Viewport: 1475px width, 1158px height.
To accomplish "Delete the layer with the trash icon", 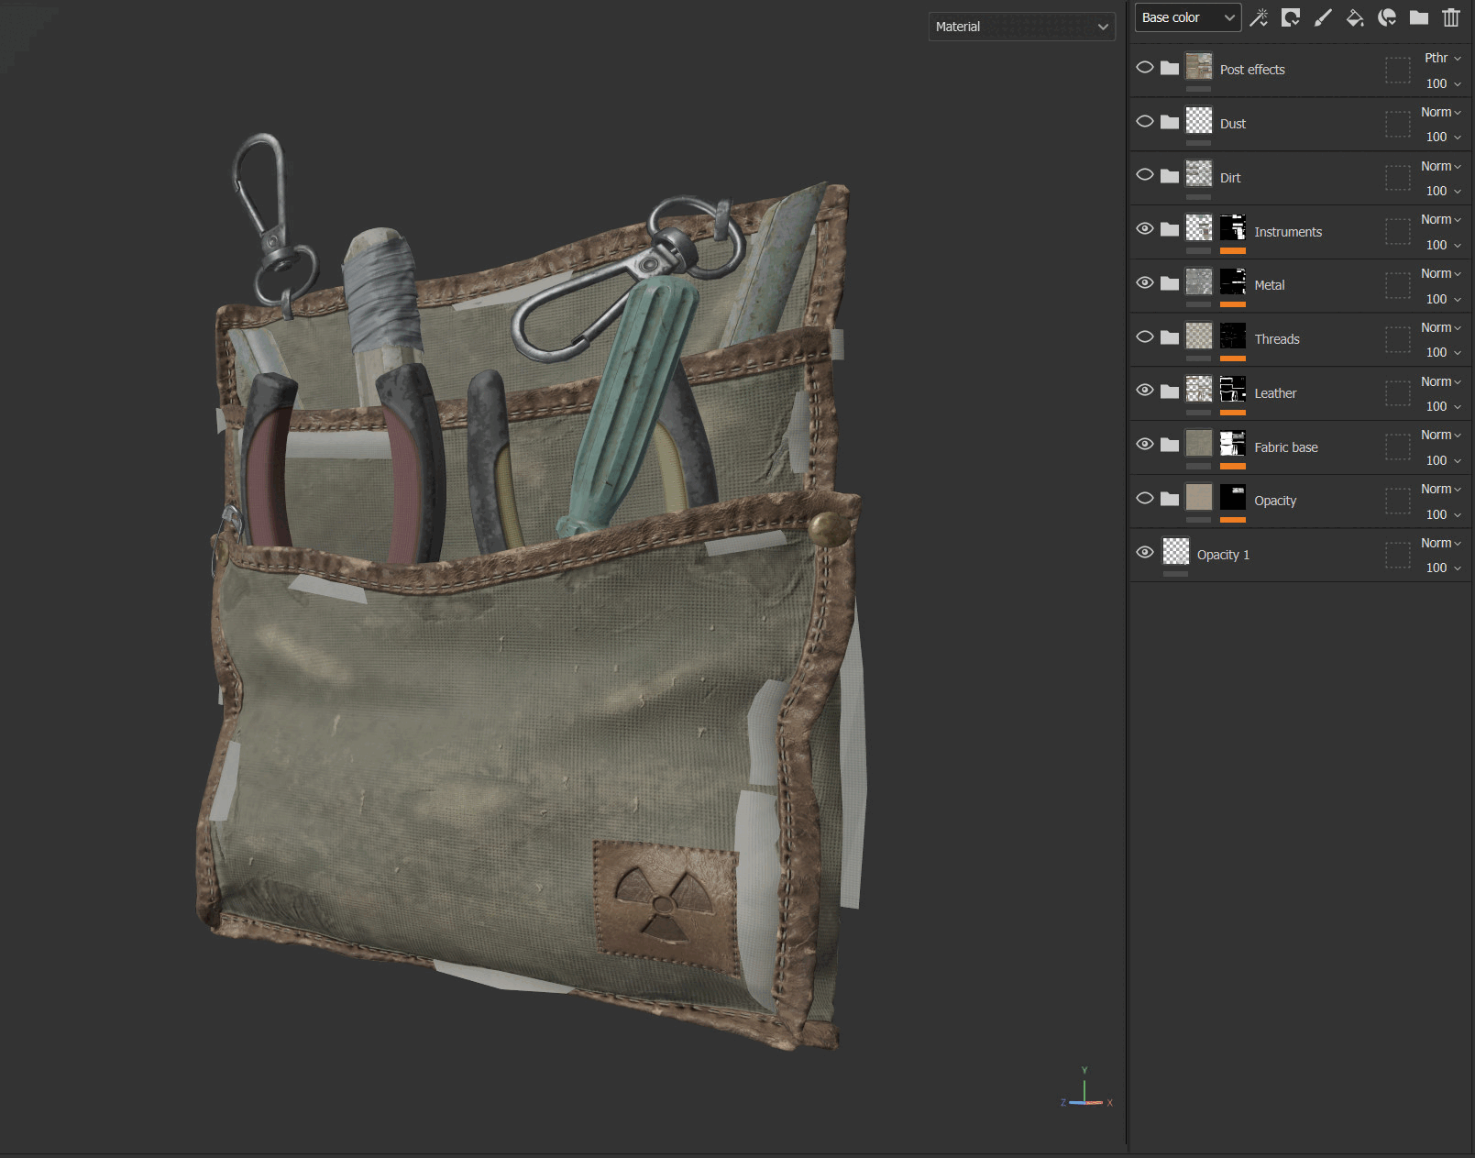I will (x=1451, y=17).
